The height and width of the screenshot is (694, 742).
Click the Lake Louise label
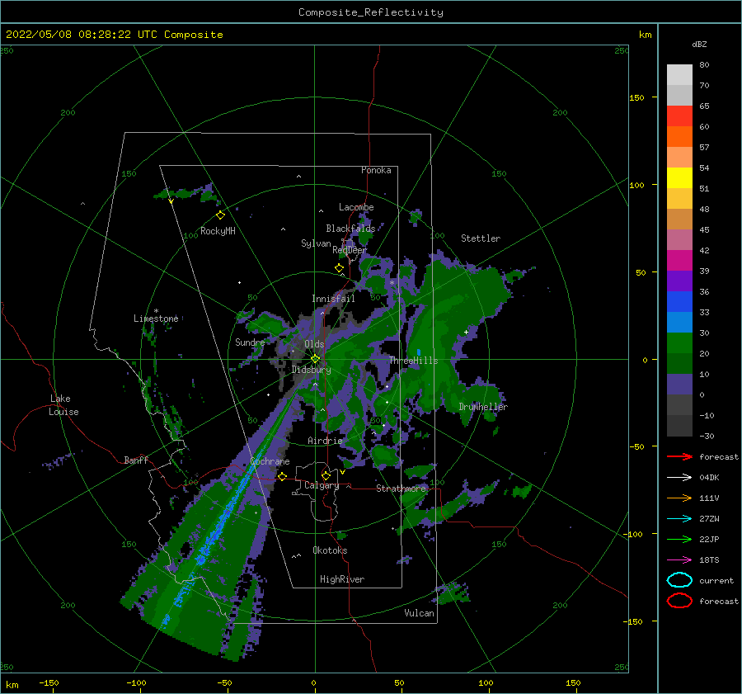tap(63, 405)
